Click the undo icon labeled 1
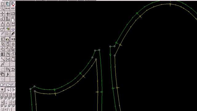The image size is (197, 111). point(8,69)
